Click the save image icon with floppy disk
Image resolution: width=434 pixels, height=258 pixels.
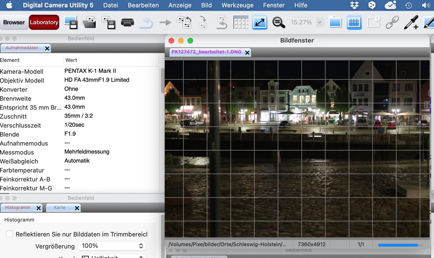[71, 23]
